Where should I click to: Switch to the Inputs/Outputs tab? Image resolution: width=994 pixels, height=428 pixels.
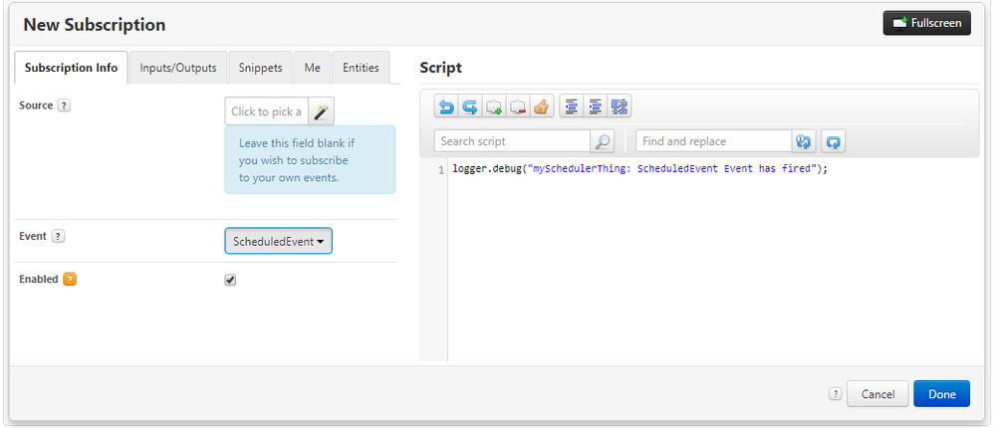point(178,68)
